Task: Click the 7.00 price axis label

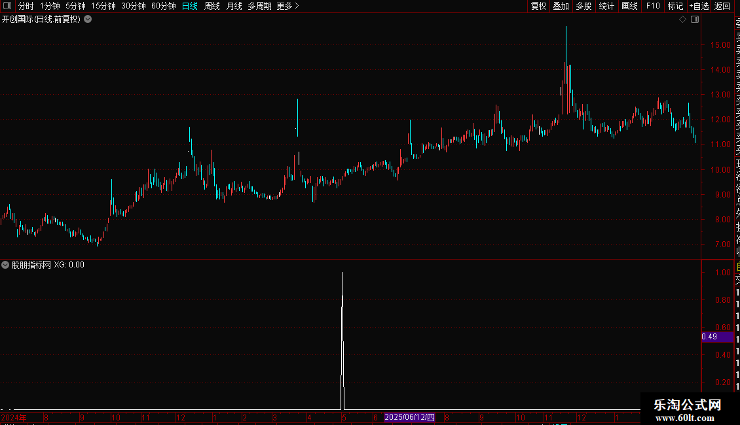Action: pos(722,245)
